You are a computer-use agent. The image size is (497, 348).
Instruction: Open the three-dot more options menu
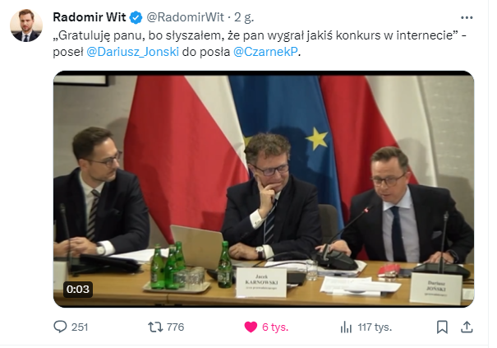point(467,17)
